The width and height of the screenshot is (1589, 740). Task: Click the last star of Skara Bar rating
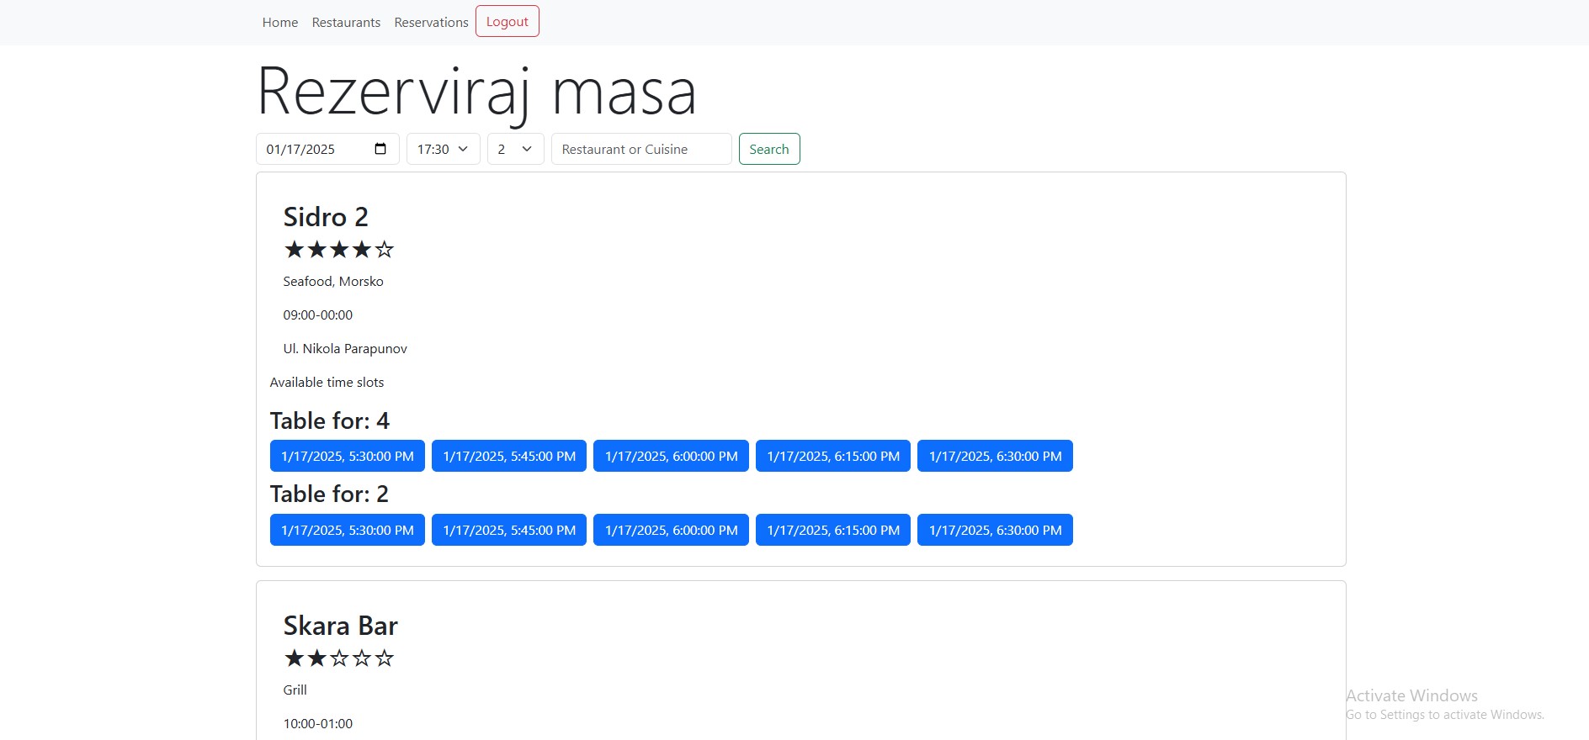point(385,658)
